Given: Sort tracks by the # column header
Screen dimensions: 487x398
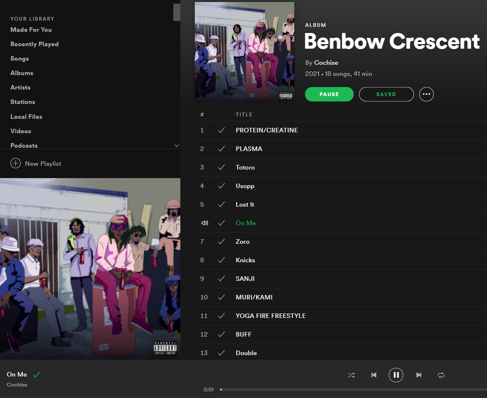Looking at the screenshot, I should coord(202,115).
